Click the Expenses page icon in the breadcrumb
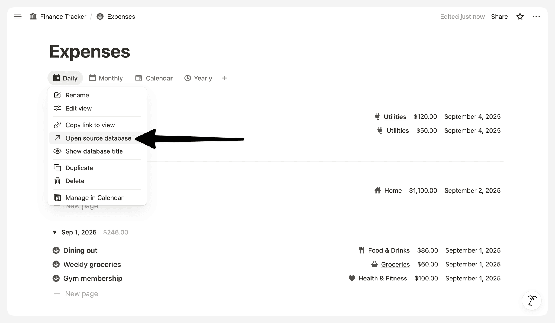The width and height of the screenshot is (555, 323). point(100,17)
